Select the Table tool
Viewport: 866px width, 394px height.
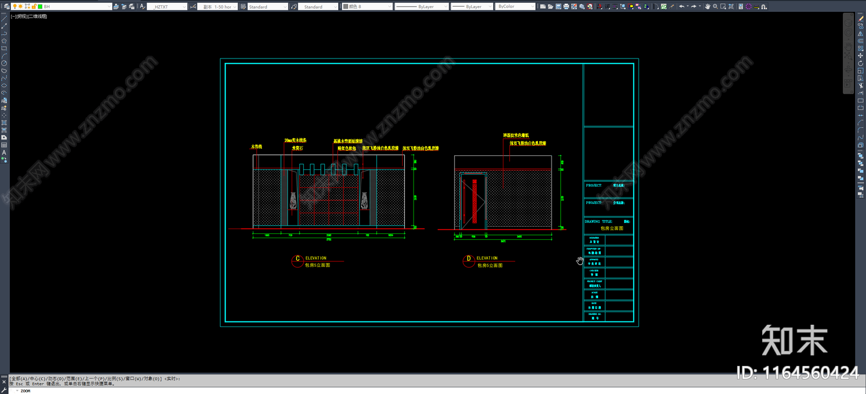tap(4, 145)
